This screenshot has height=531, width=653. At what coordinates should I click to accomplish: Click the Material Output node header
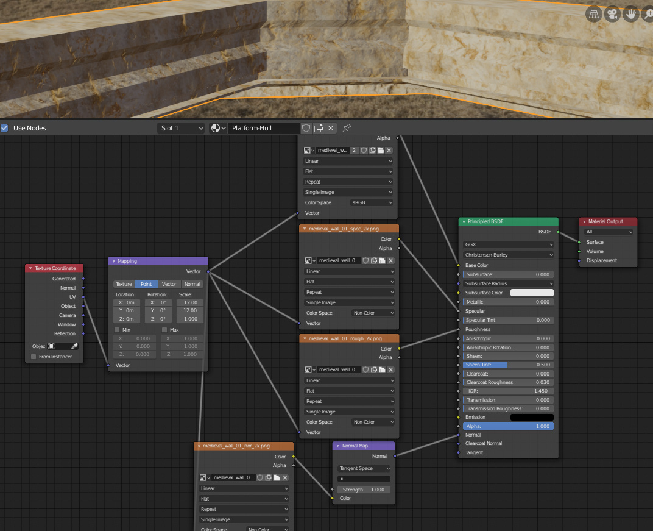tap(609, 221)
